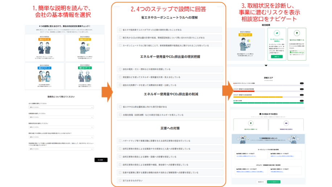The image size is (332, 187).
Task: Click the black 次の質問 button
Action: (101, 160)
